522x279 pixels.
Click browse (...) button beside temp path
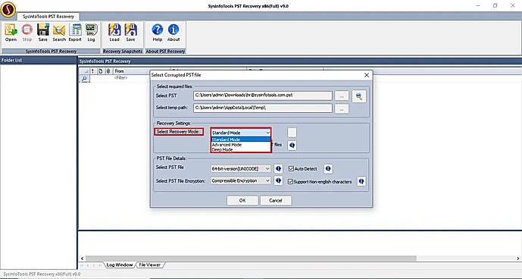click(342, 108)
